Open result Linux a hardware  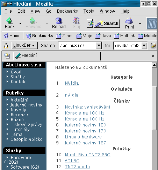83,137
